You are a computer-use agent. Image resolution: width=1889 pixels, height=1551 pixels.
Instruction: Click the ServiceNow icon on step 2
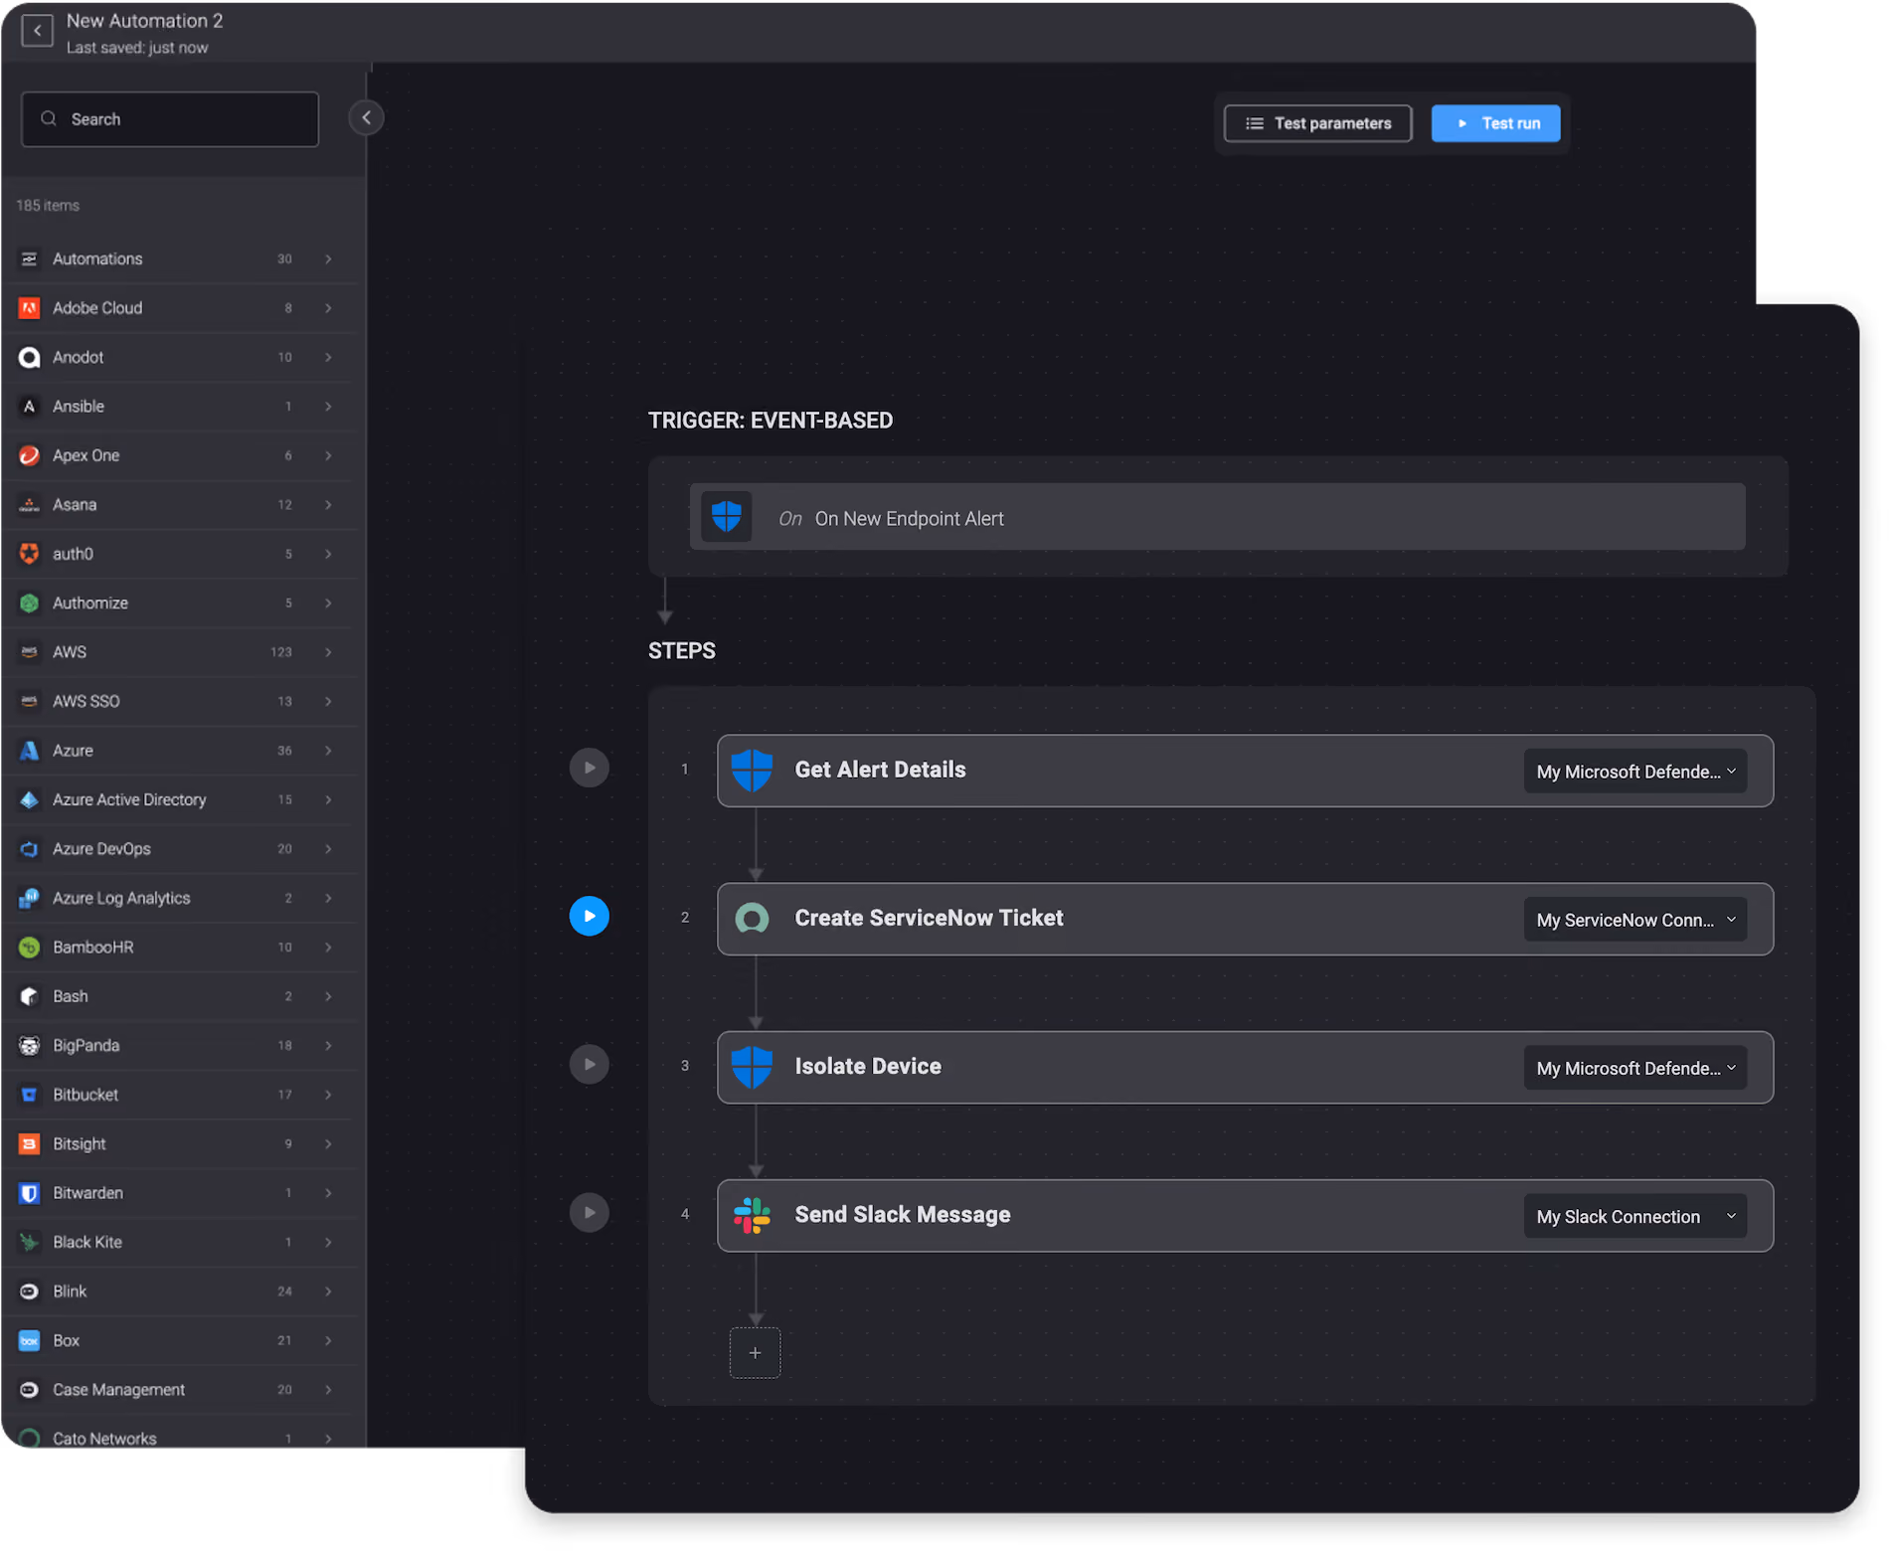tap(752, 919)
